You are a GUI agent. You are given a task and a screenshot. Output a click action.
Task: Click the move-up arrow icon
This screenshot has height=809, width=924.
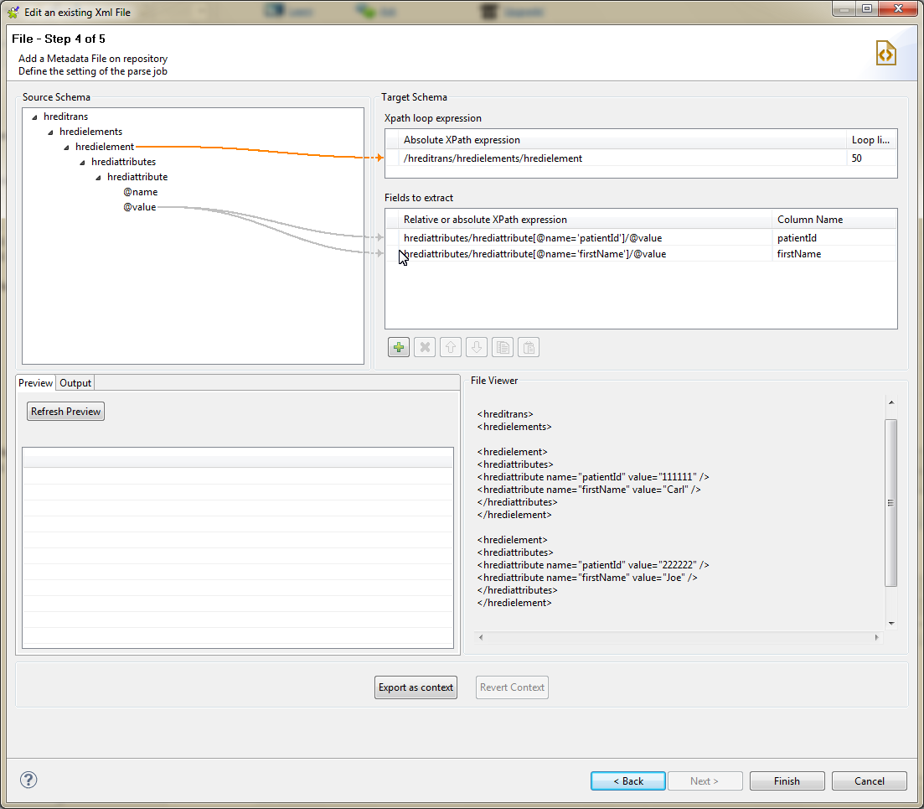click(450, 346)
